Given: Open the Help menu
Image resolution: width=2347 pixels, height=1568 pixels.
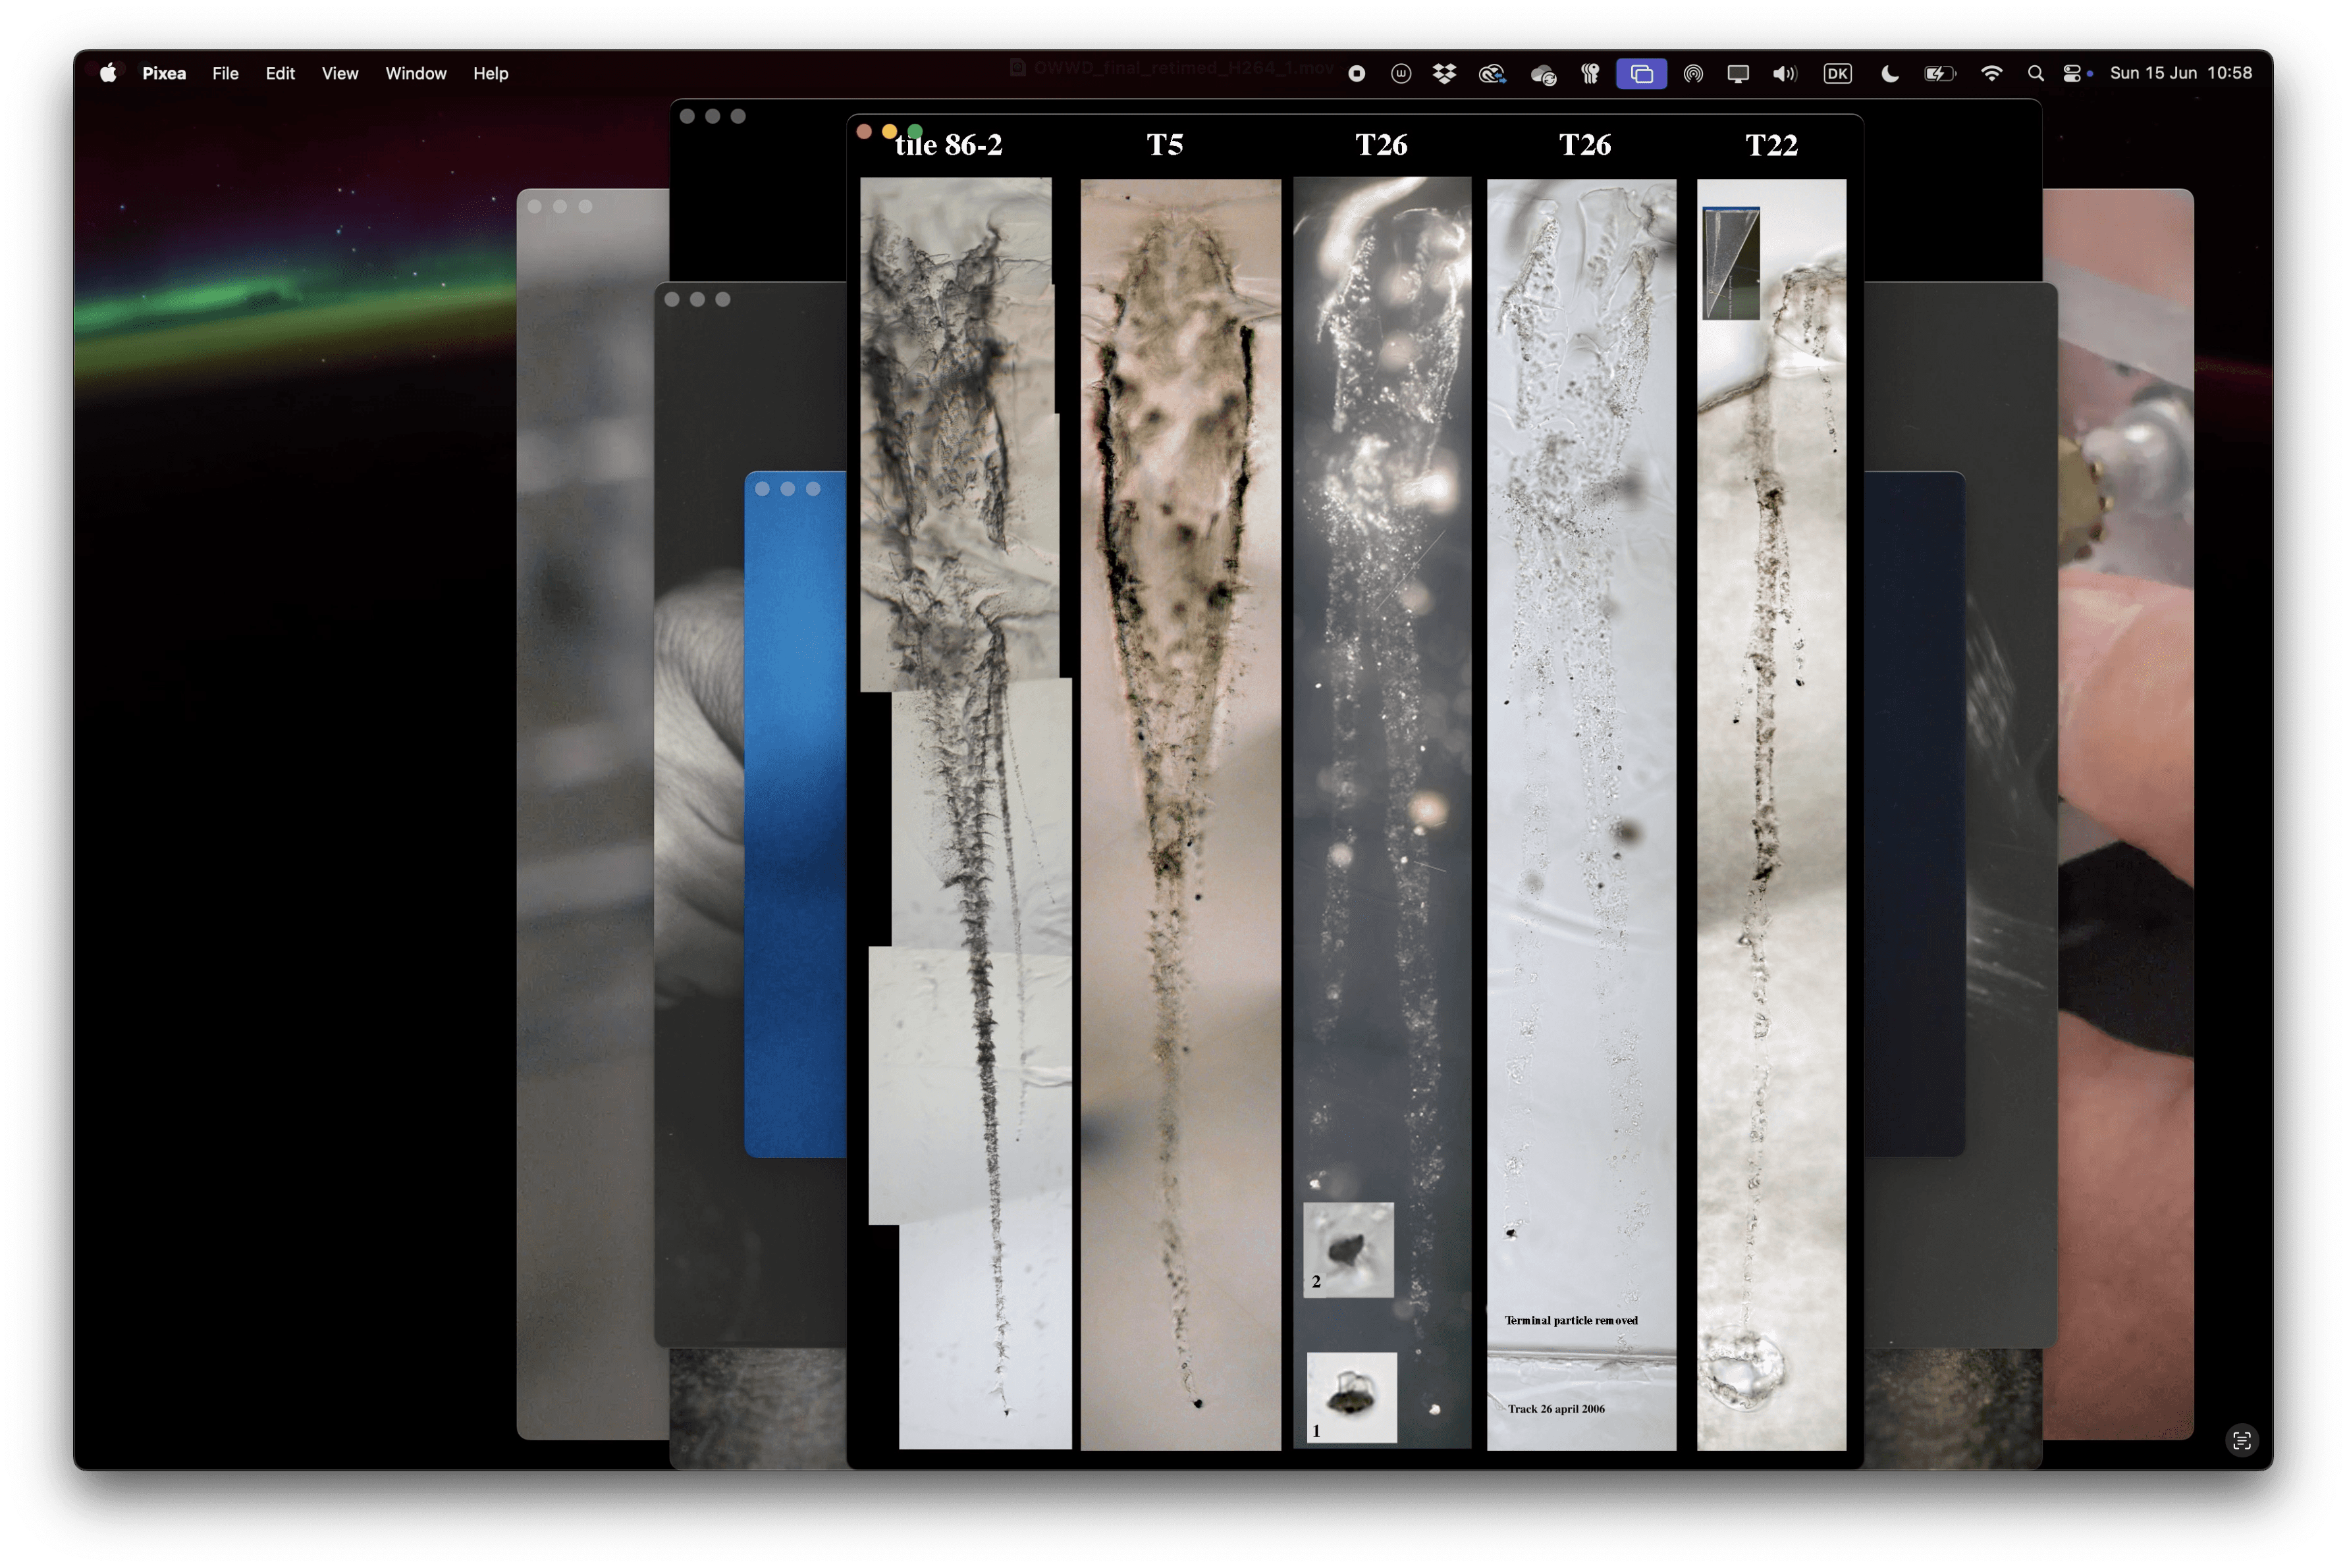Looking at the screenshot, I should pos(490,73).
